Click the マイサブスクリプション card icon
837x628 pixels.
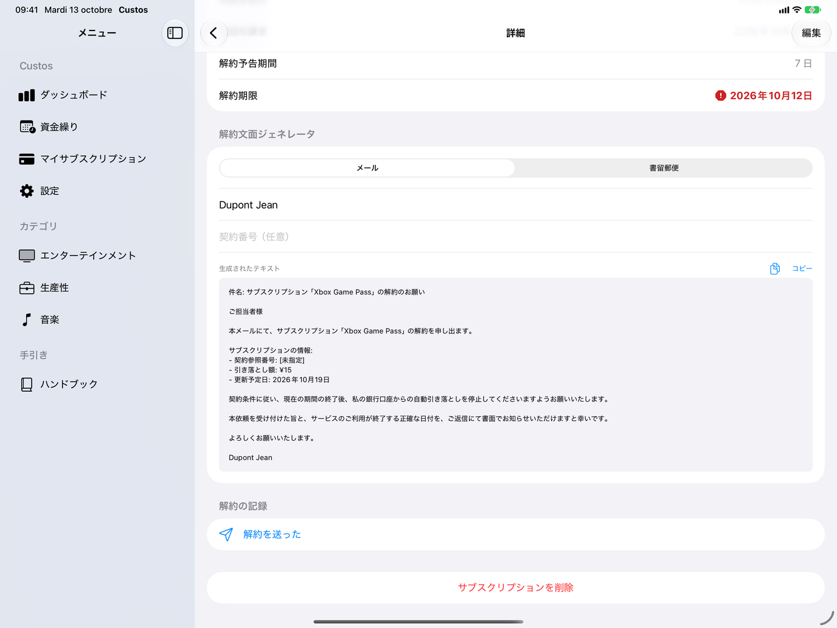click(x=27, y=159)
